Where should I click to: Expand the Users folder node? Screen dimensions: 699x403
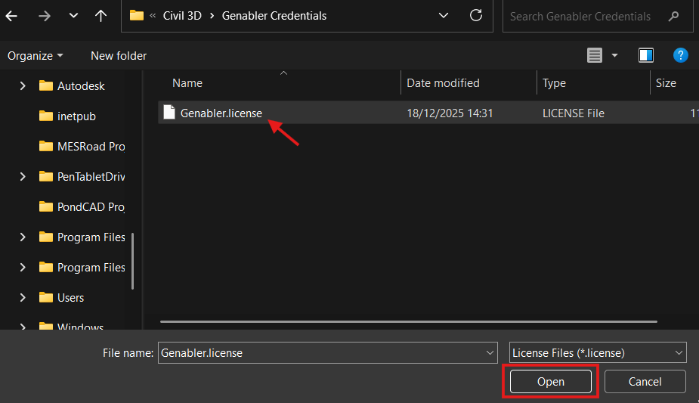[22, 297]
